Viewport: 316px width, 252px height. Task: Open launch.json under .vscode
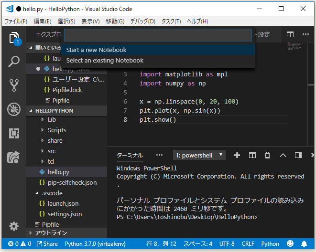(66, 203)
